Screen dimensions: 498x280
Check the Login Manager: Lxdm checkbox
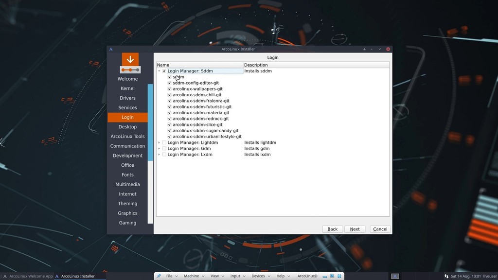(x=164, y=155)
